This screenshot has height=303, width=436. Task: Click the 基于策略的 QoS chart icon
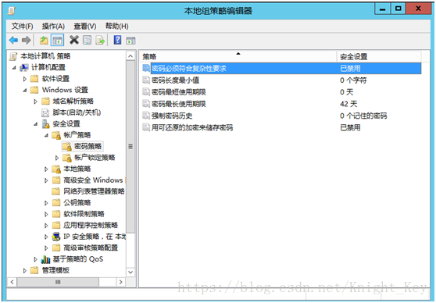coord(45,259)
